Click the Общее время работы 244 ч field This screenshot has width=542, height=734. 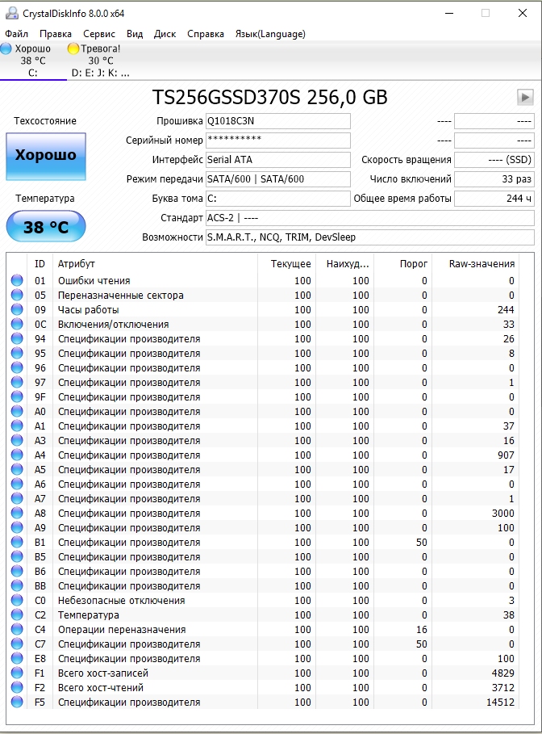click(494, 199)
